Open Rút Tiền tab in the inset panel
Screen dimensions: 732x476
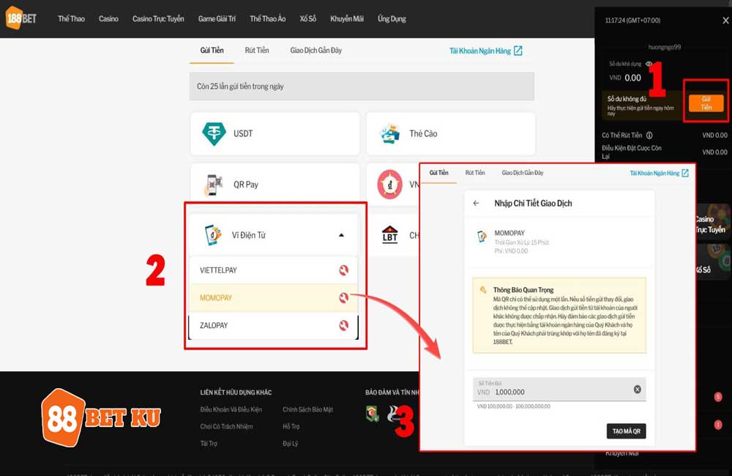pos(475,173)
